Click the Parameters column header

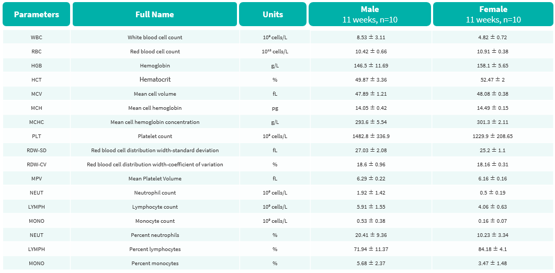click(x=37, y=14)
